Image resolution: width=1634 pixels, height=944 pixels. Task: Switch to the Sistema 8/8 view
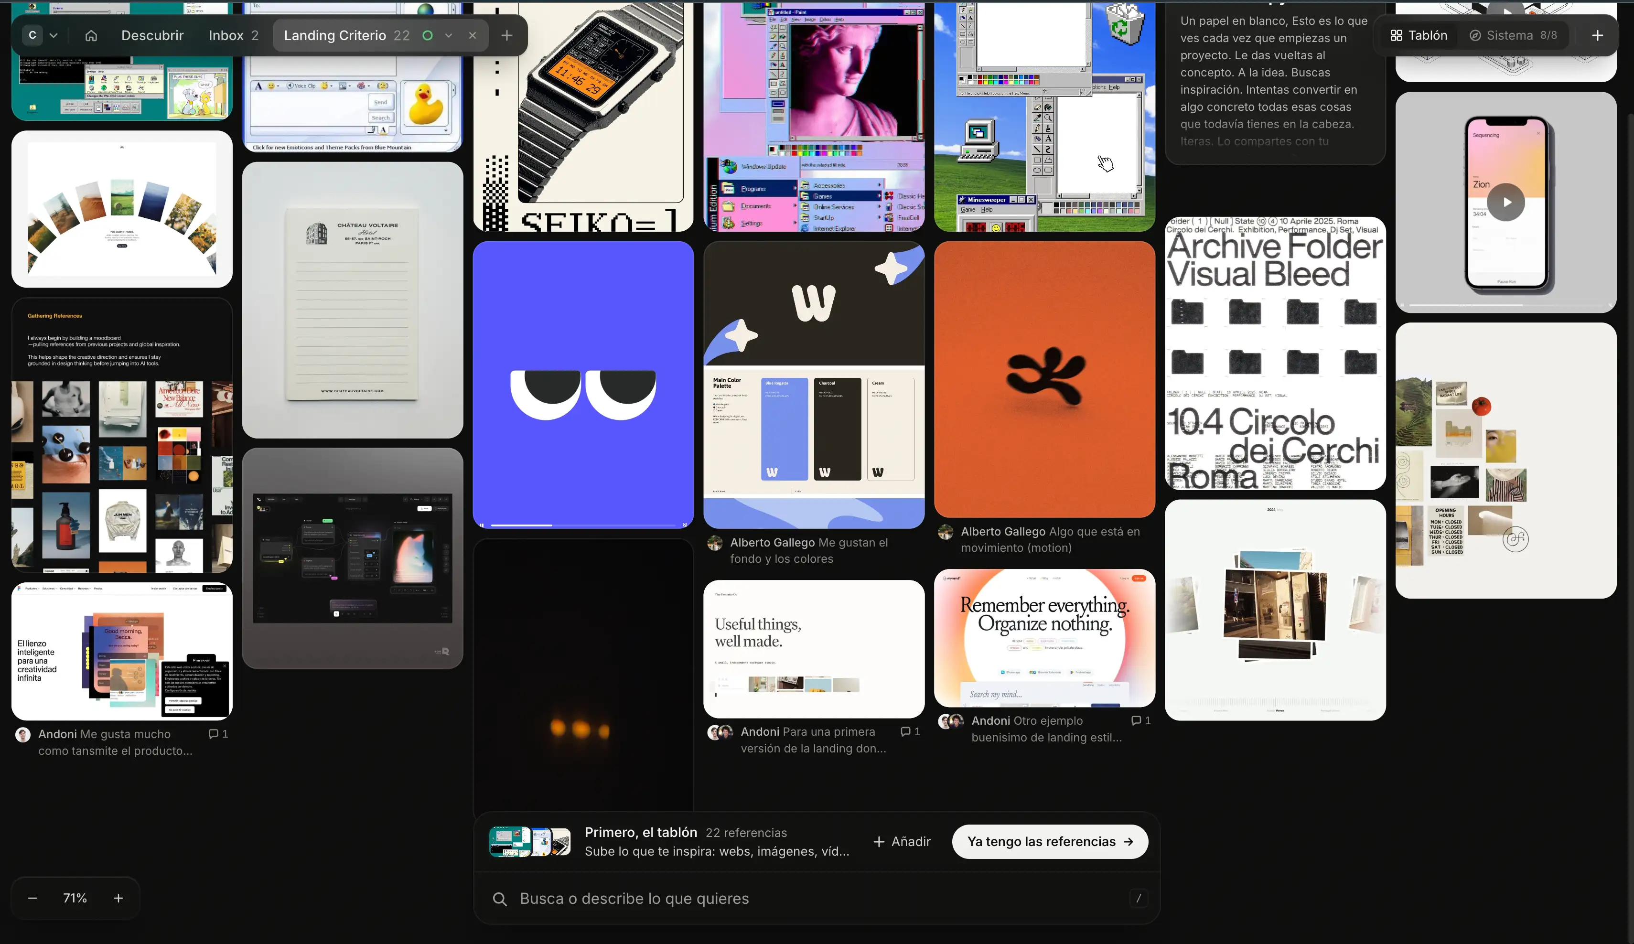(1513, 36)
